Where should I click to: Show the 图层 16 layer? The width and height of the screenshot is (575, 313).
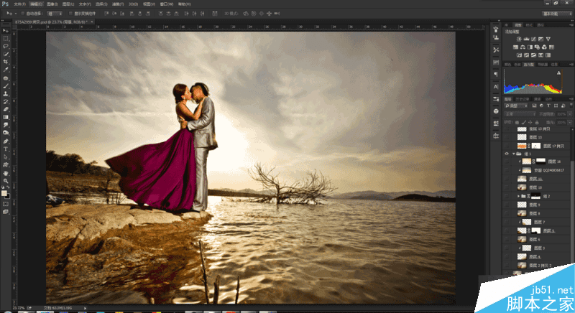(x=507, y=162)
